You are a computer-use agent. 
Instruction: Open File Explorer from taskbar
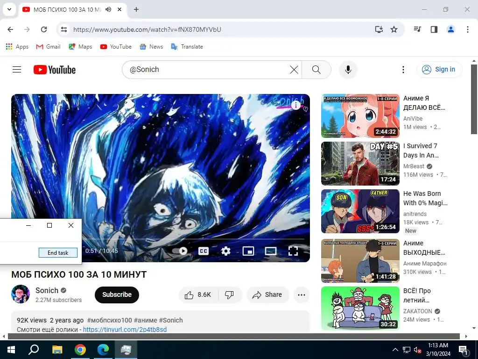[x=57, y=349]
